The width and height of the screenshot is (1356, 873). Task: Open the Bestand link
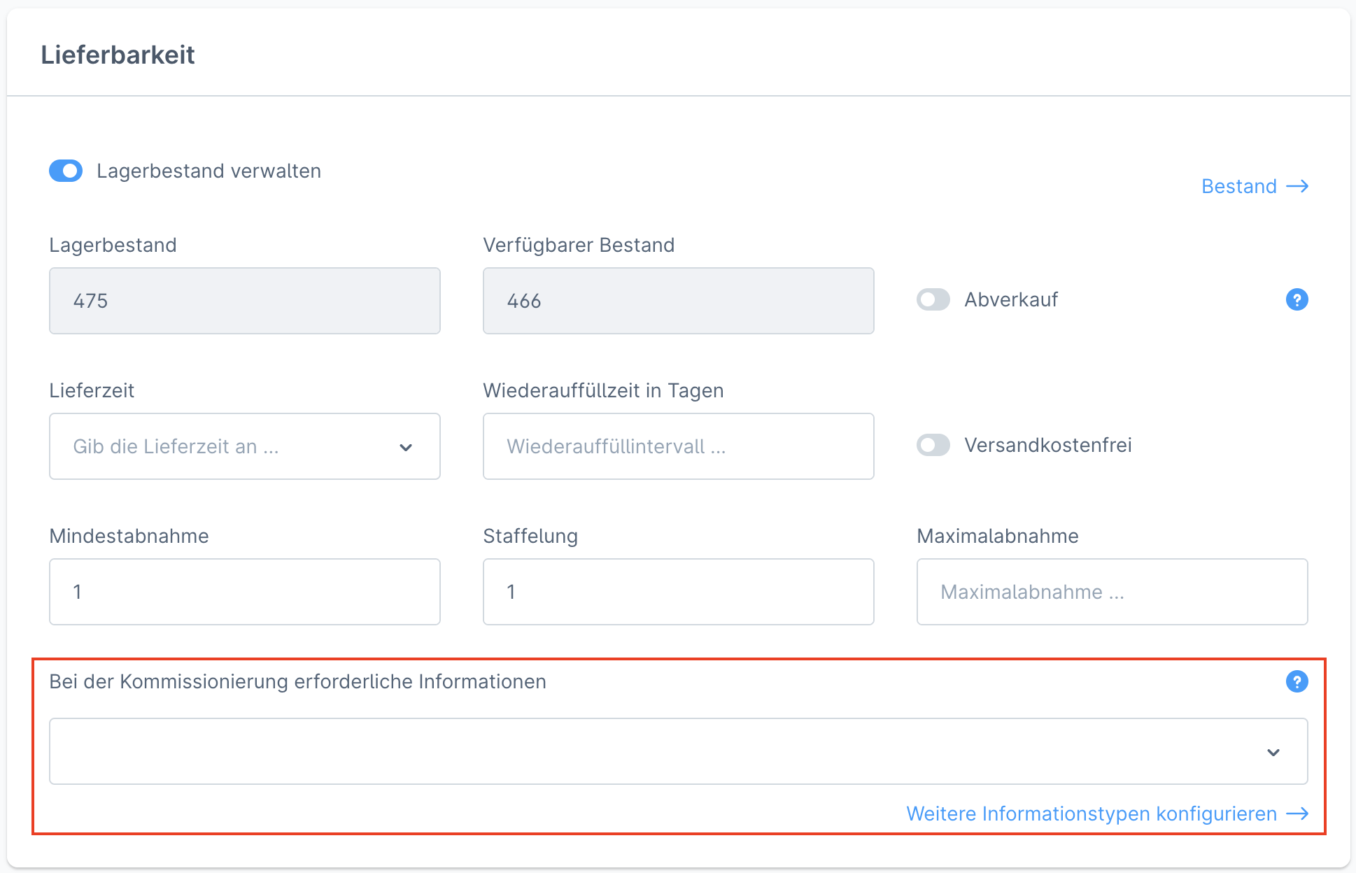pyautogui.click(x=1238, y=186)
